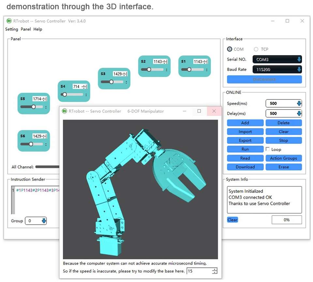Click the S6 options colon icon
This screenshot has width=313, height=282.
46,144
